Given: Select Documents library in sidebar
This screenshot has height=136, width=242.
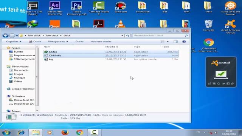Looking at the screenshot, I should tap(21, 70).
